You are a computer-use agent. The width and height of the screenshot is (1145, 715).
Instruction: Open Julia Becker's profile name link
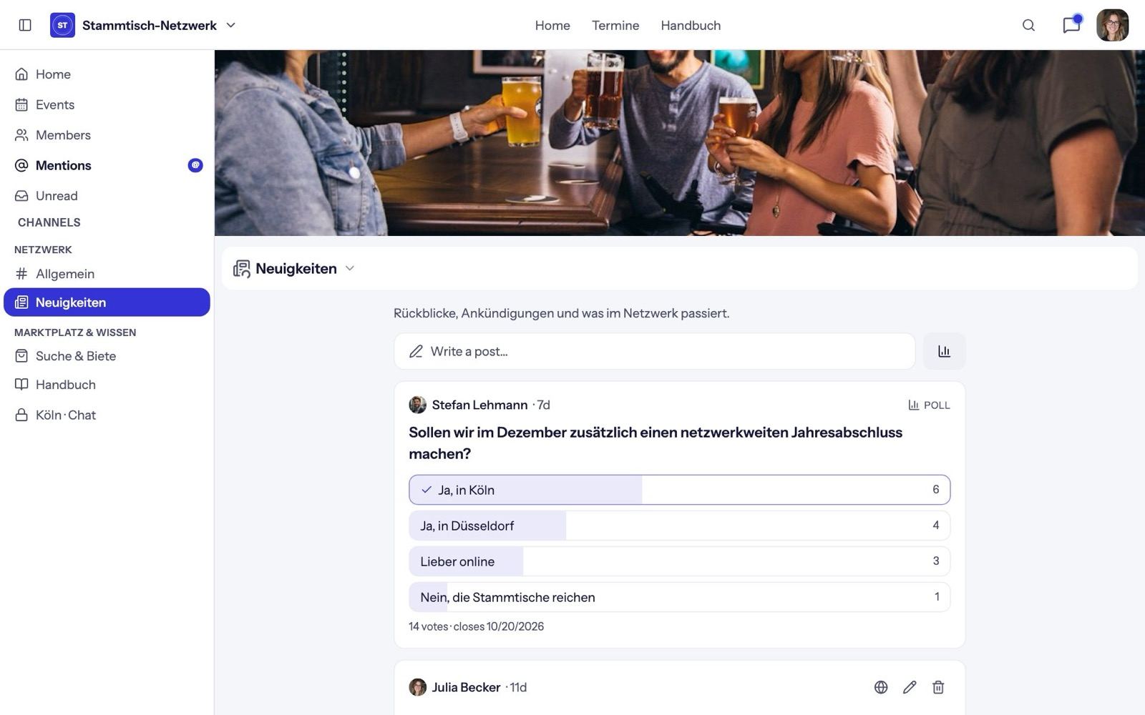click(466, 687)
